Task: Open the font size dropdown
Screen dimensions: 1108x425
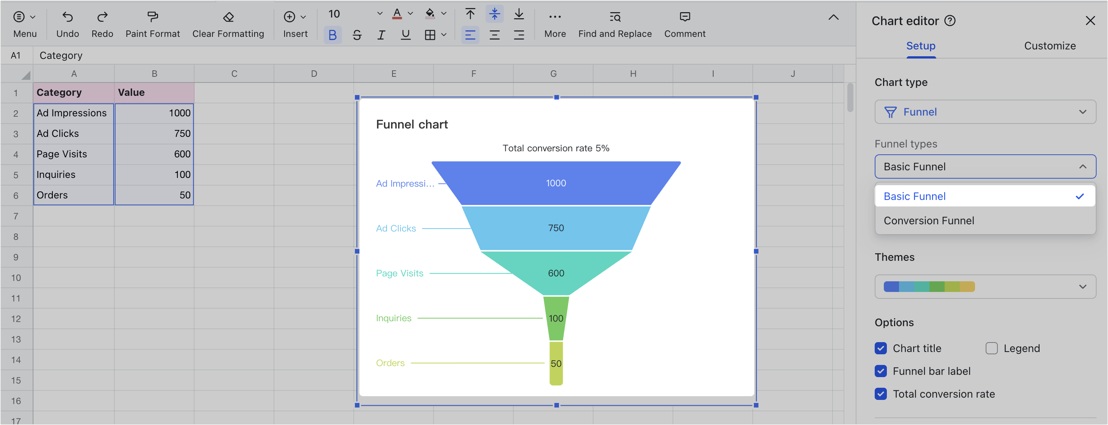Action: pos(379,14)
